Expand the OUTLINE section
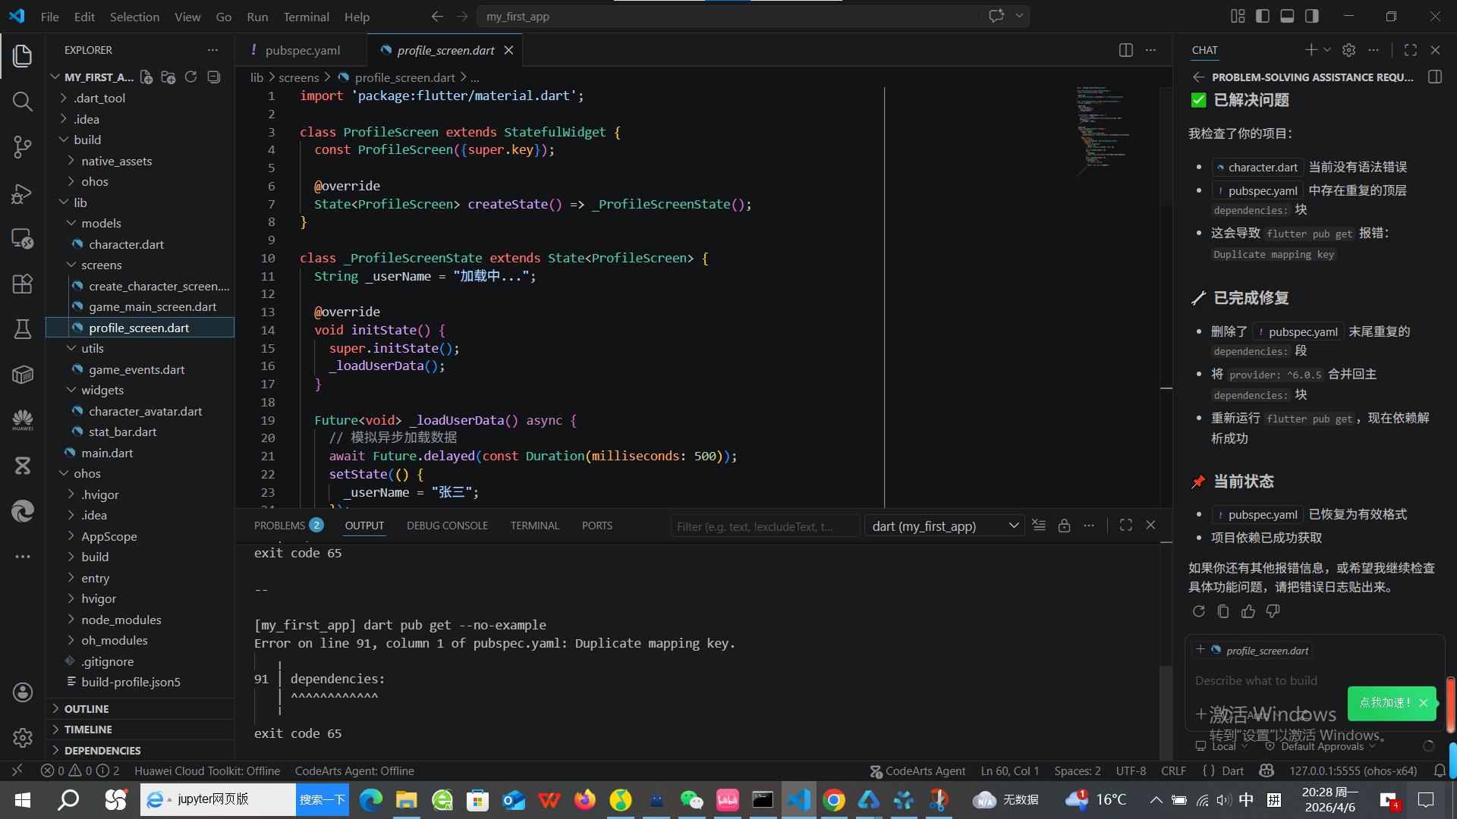The image size is (1457, 819). tap(87, 708)
